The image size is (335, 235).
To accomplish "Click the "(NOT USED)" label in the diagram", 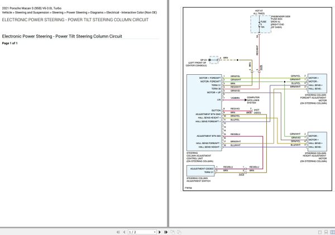I will [x=257, y=111].
